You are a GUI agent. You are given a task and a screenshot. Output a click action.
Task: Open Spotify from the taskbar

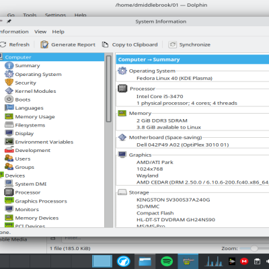coord(167,261)
